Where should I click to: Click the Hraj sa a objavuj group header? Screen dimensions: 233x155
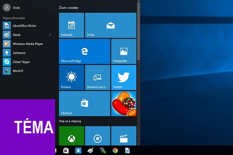click(x=70, y=121)
